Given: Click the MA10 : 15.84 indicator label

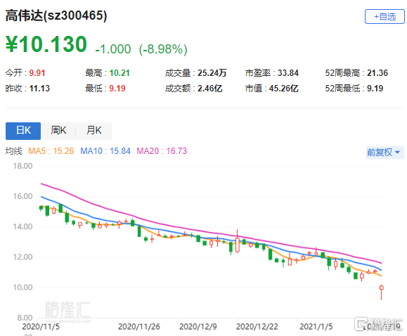Looking at the screenshot, I should point(105,151).
